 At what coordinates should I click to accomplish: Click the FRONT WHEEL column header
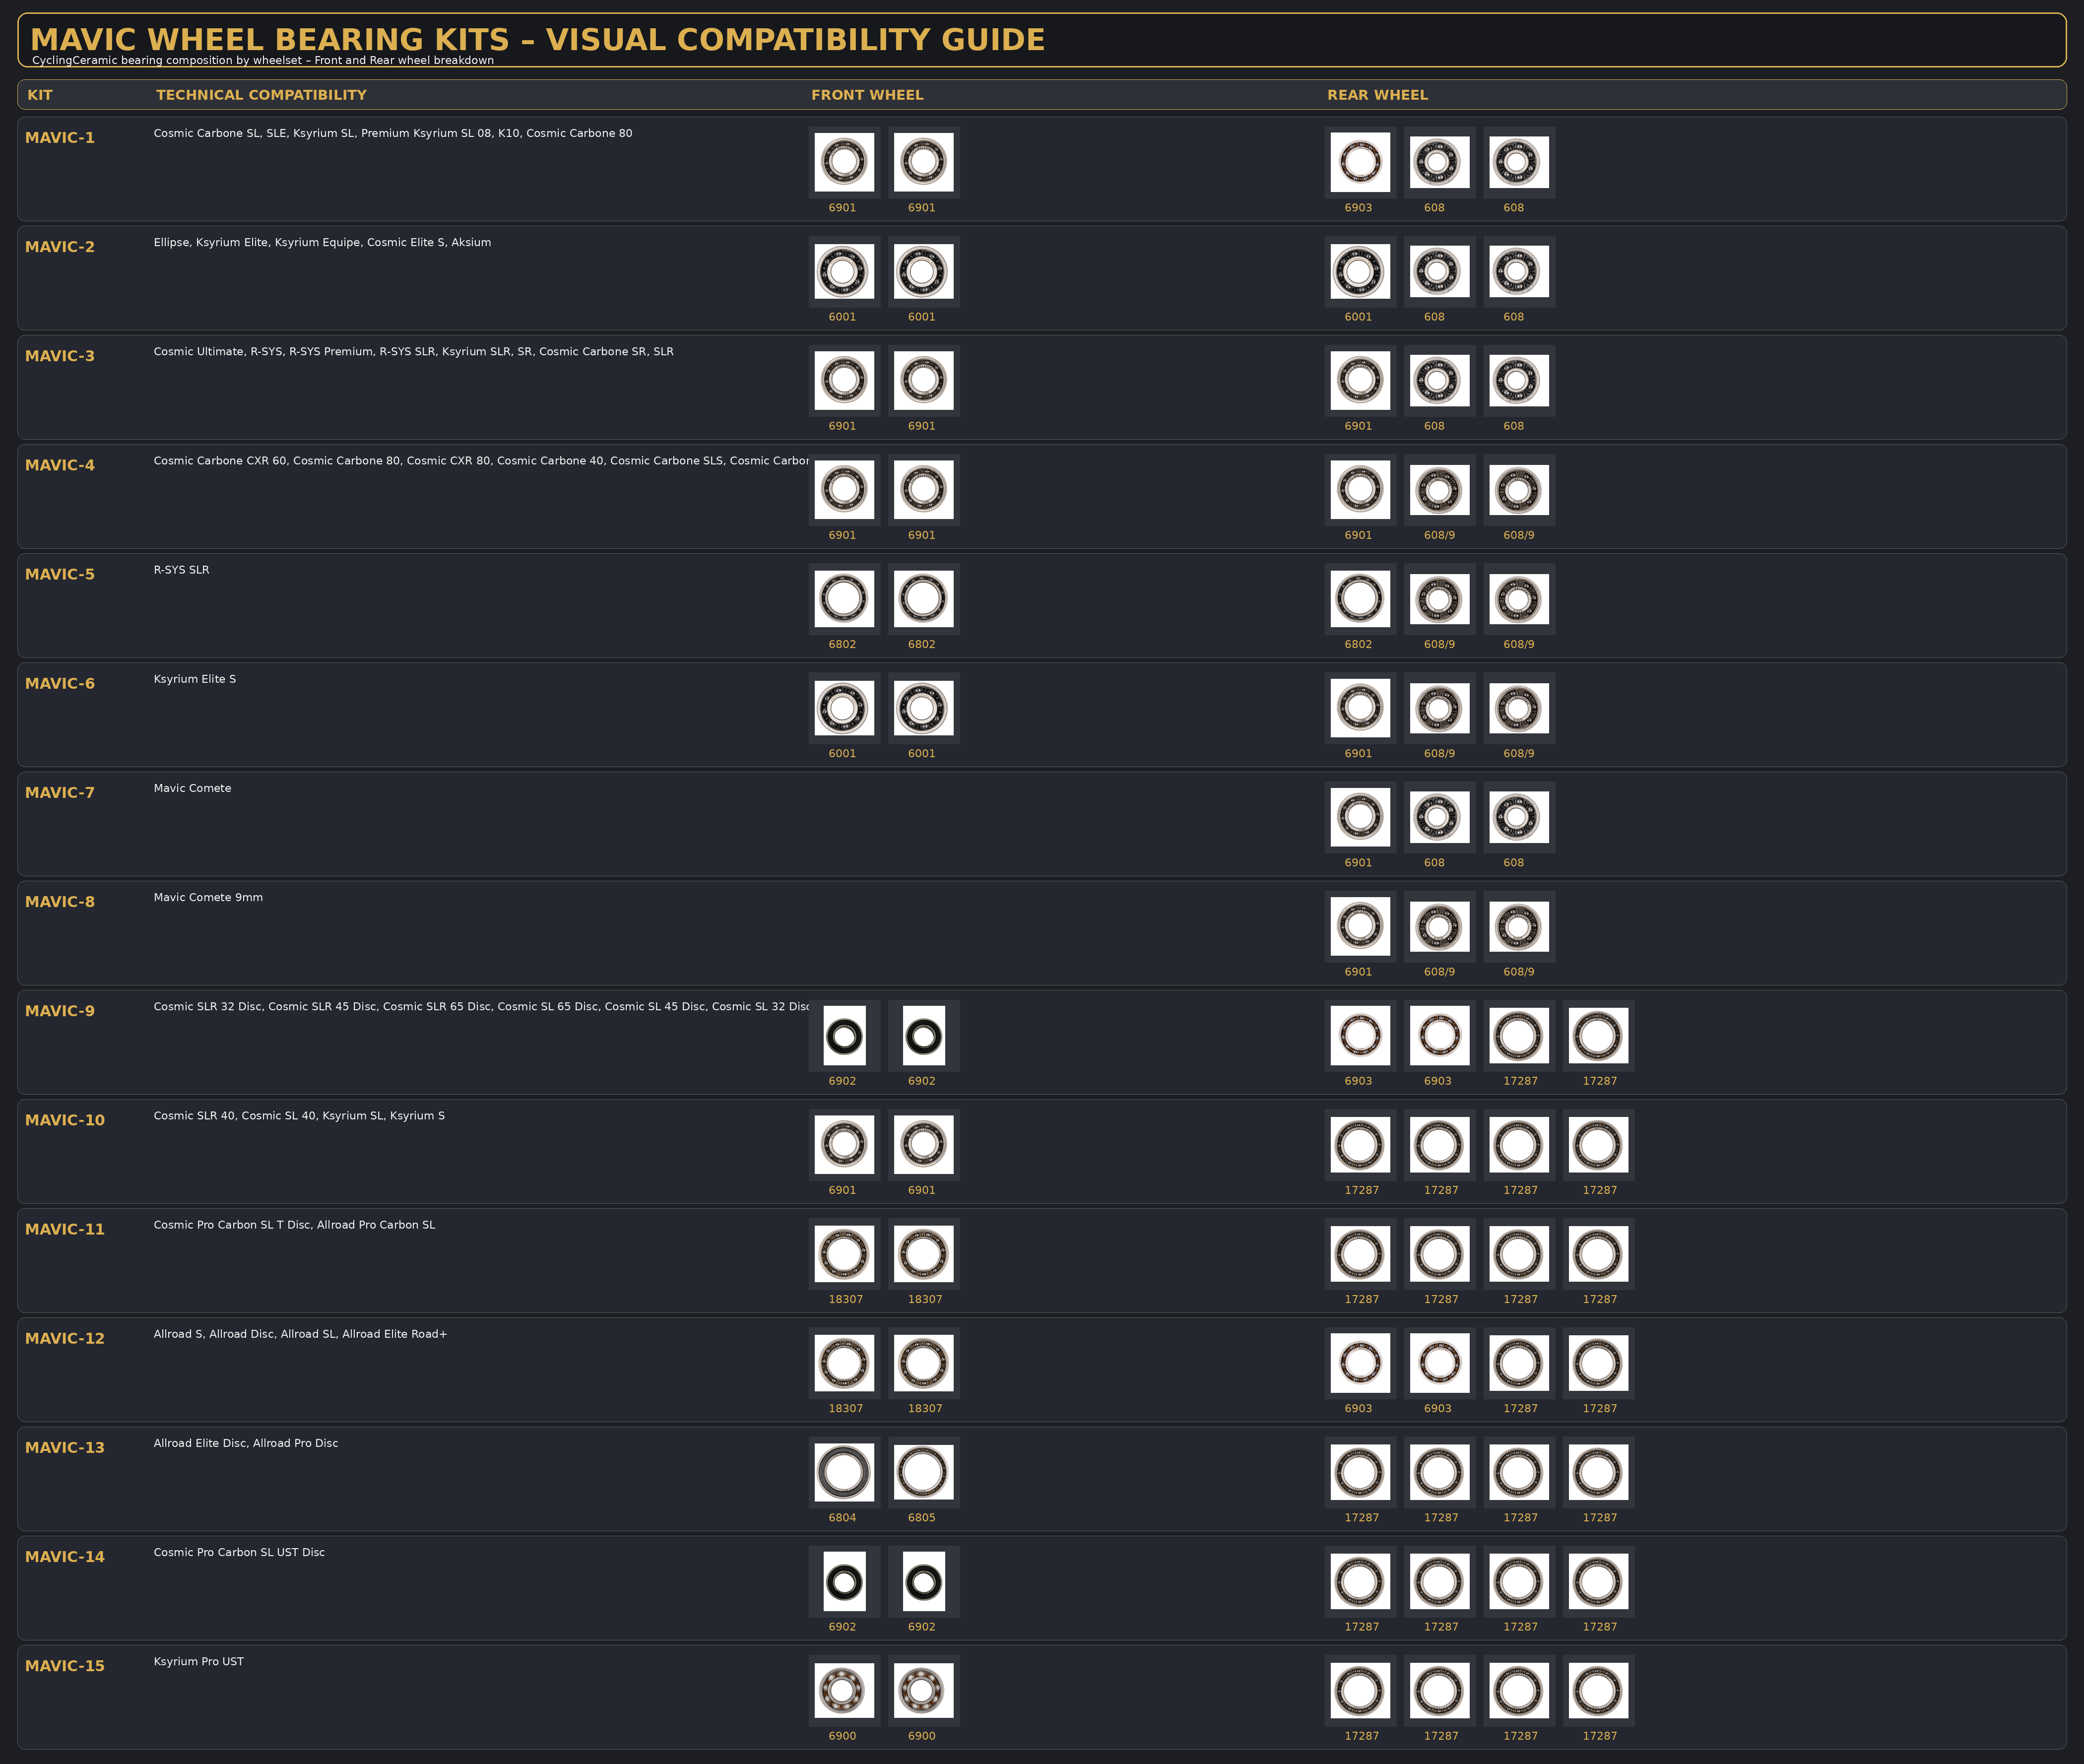click(x=867, y=95)
